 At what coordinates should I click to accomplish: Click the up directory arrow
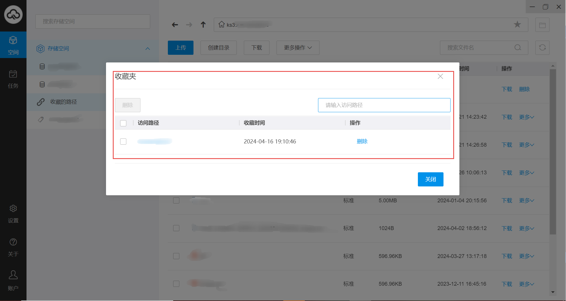[x=203, y=25]
